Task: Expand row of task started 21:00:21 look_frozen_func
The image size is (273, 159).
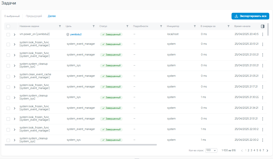Action: point(15,55)
